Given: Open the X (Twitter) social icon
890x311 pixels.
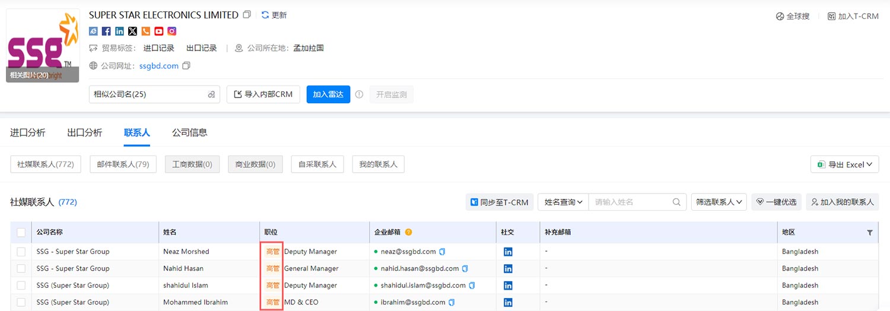Looking at the screenshot, I should [132, 31].
